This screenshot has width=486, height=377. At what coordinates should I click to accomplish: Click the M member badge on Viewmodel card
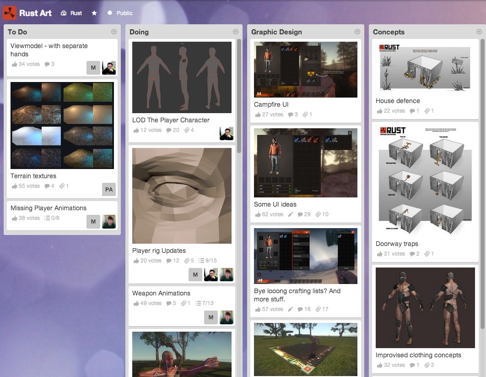pyautogui.click(x=93, y=68)
